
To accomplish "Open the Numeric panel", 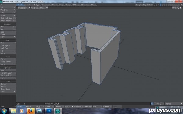I will [78, 107].
